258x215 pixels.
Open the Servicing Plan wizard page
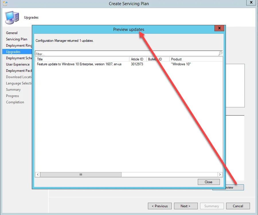[x=17, y=39]
